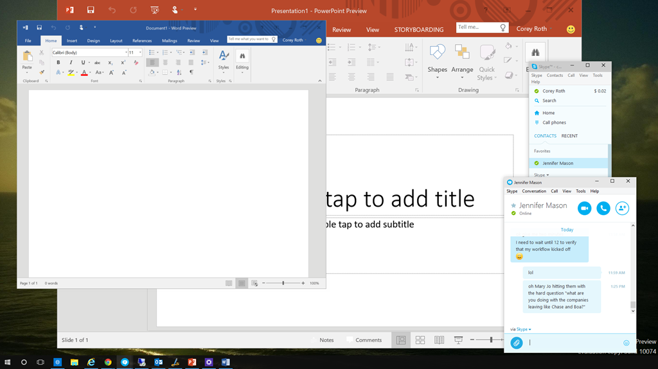Open Calibri (Body) font name dropdown
The height and width of the screenshot is (369, 658).
pyautogui.click(x=126, y=53)
